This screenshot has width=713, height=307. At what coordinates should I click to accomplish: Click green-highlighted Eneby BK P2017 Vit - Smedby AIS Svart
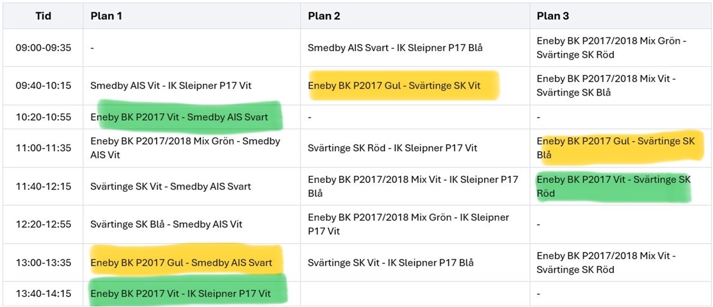179,117
